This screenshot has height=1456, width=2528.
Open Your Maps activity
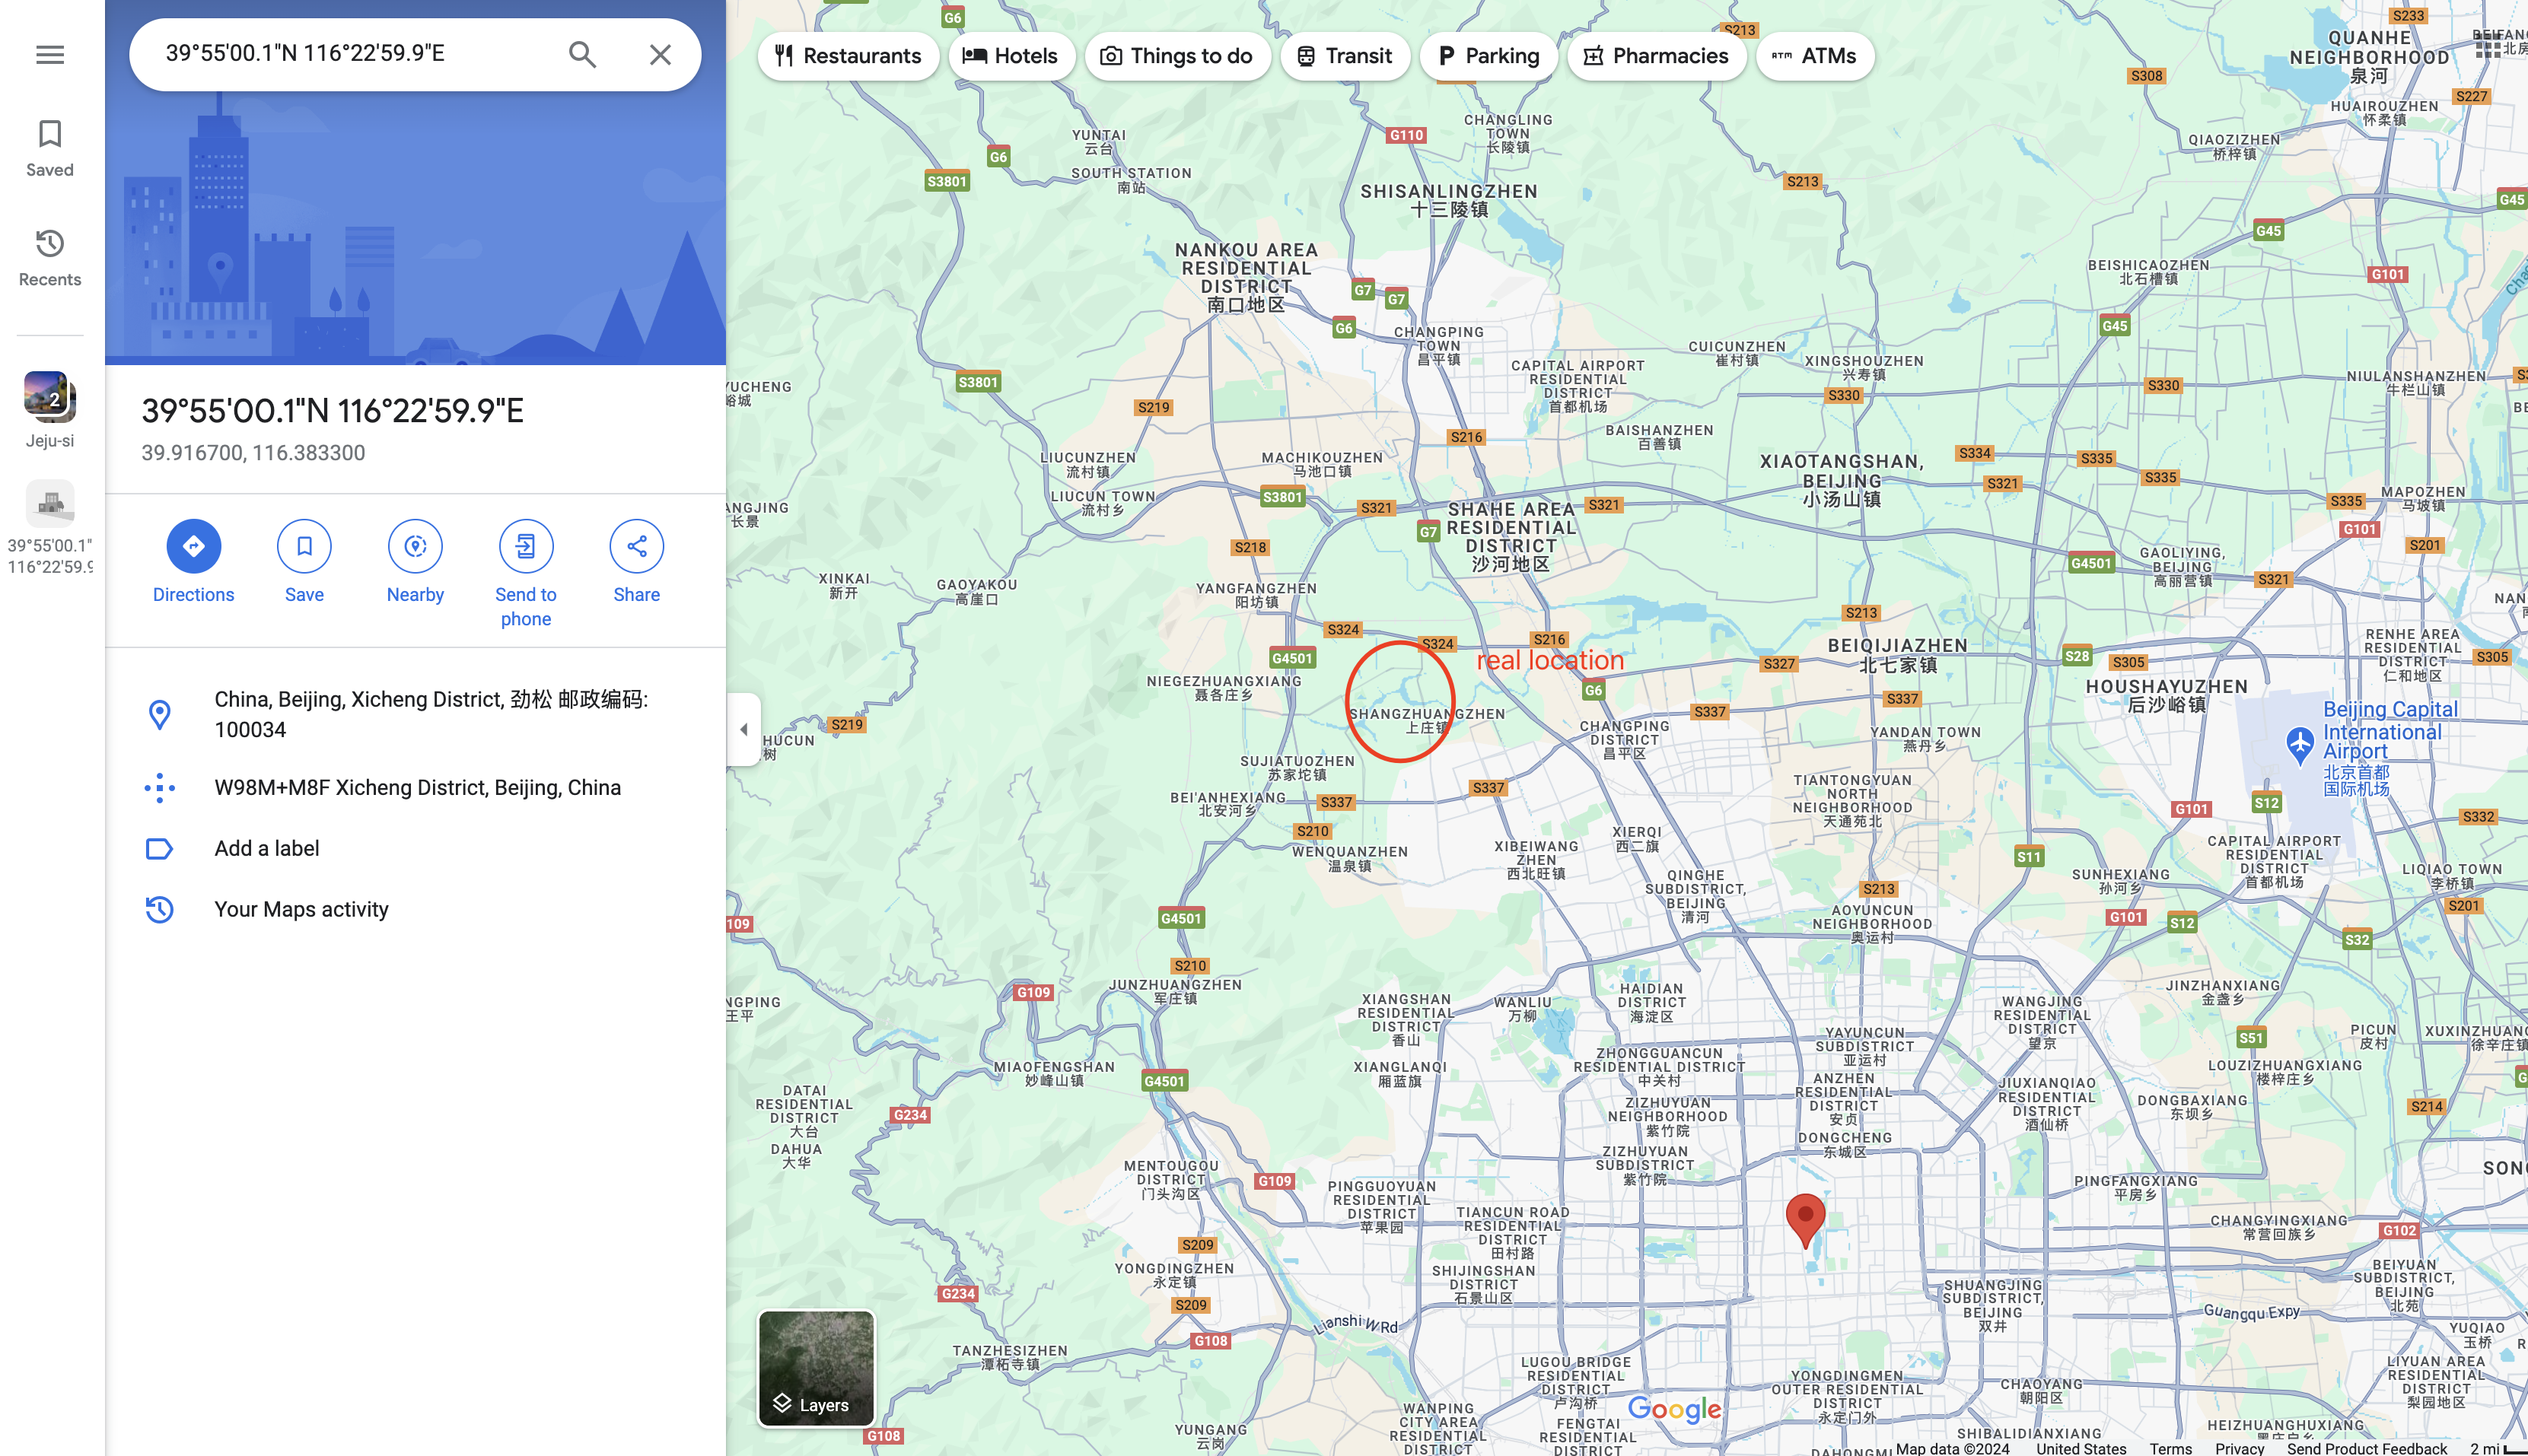[x=415, y=909]
